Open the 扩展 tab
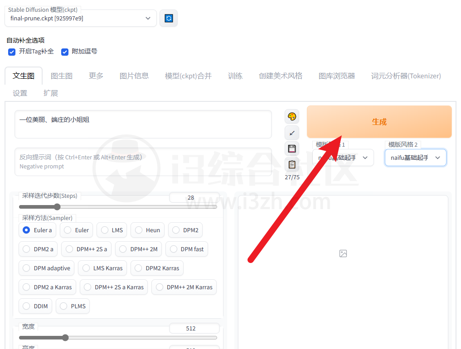 pos(51,93)
